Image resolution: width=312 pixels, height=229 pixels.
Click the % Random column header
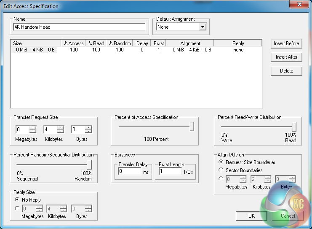(x=120, y=43)
